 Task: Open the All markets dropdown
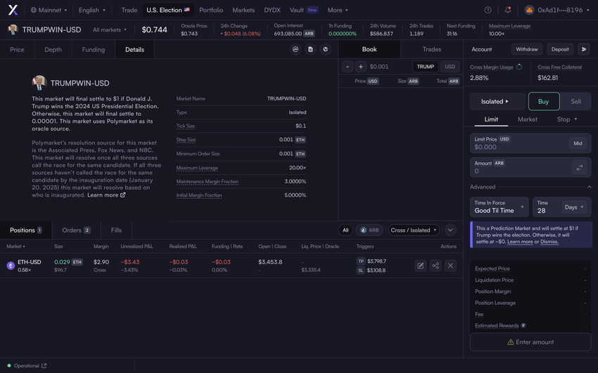coord(110,30)
